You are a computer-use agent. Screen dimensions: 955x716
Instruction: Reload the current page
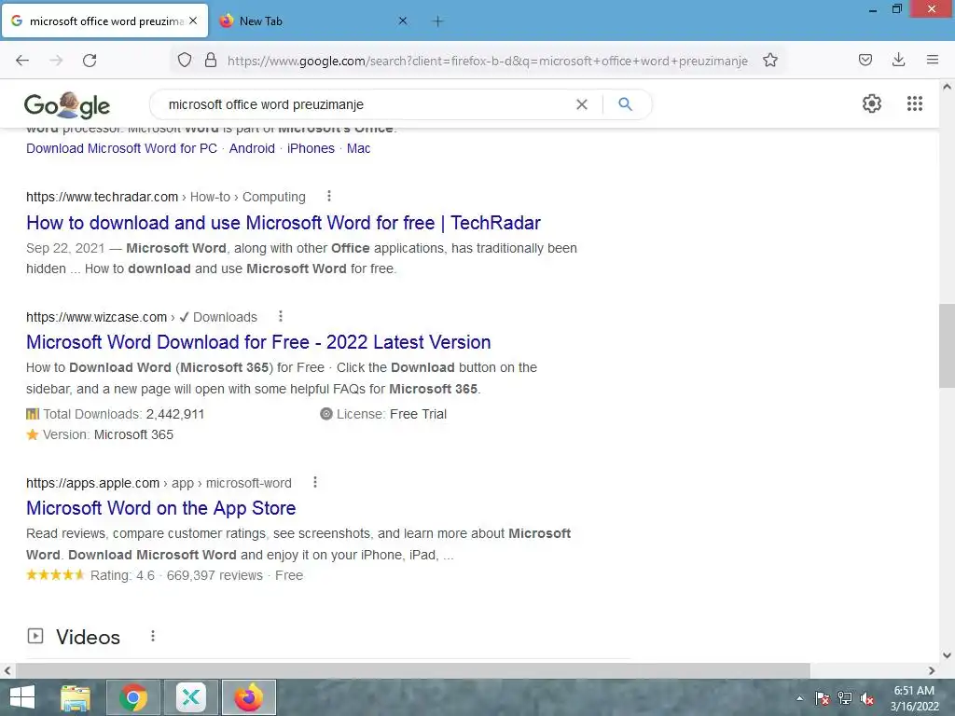90,60
